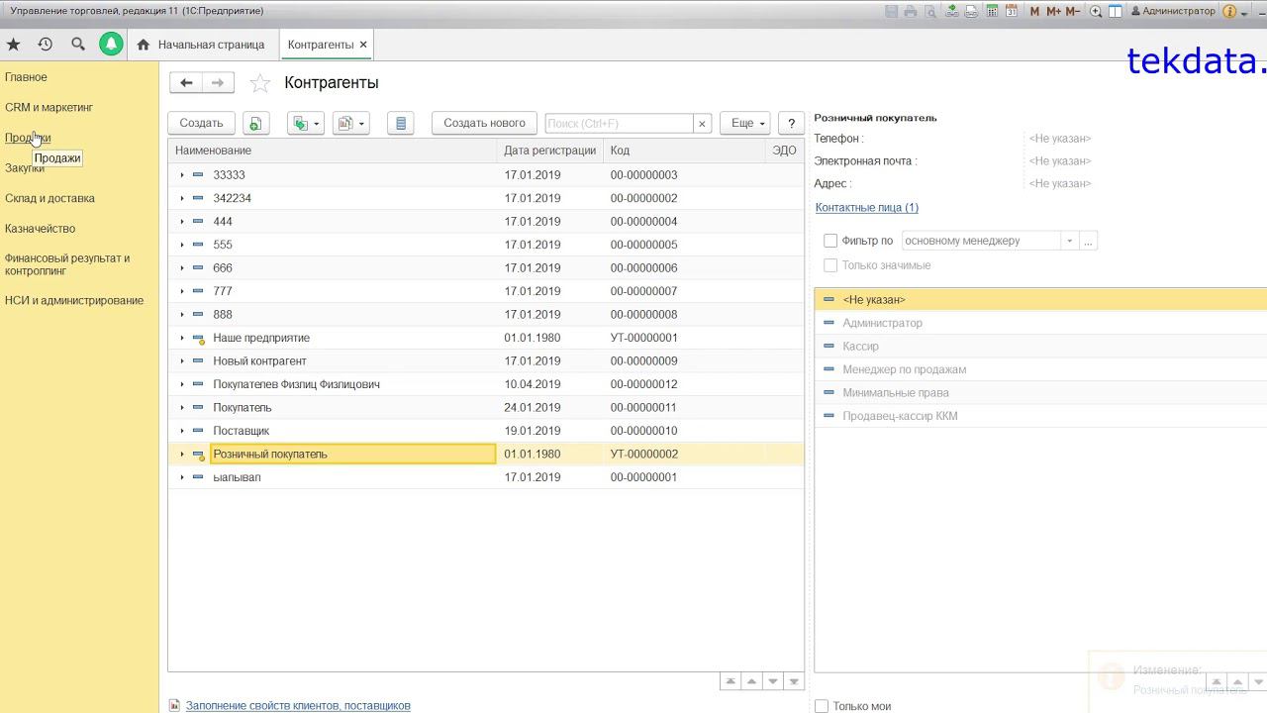Click the M memory button

coord(1035,12)
